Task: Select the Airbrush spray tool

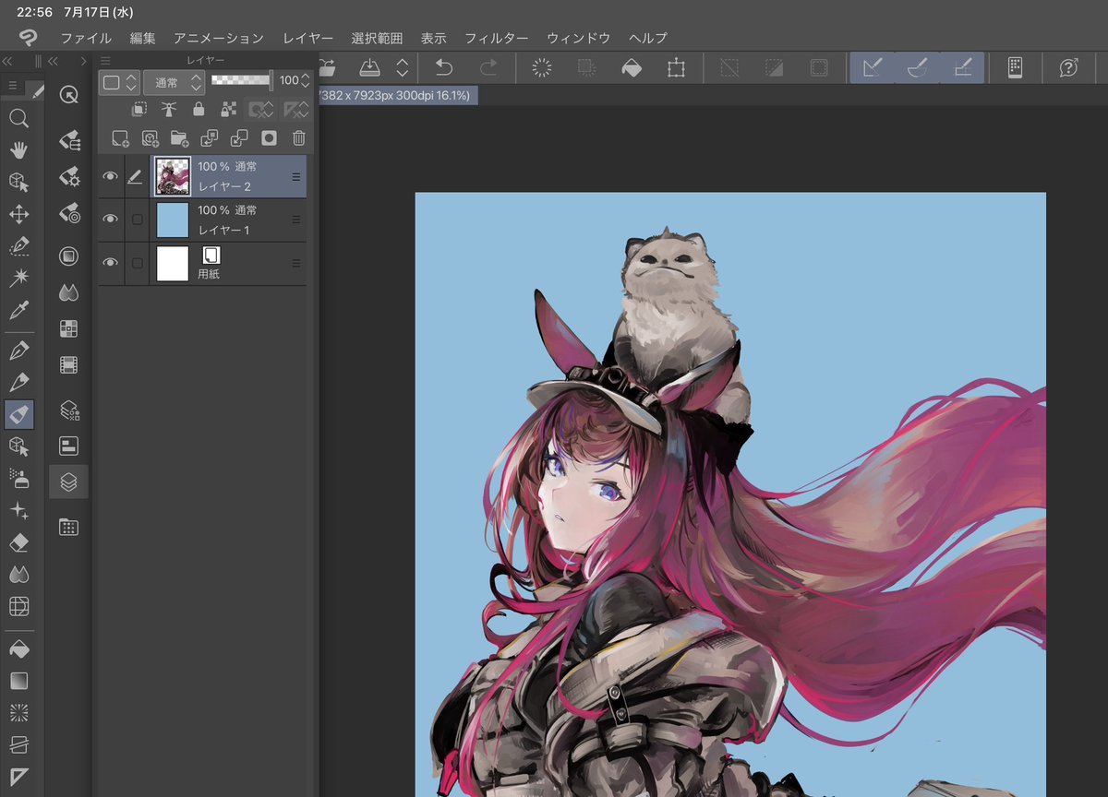Action: tap(18, 478)
